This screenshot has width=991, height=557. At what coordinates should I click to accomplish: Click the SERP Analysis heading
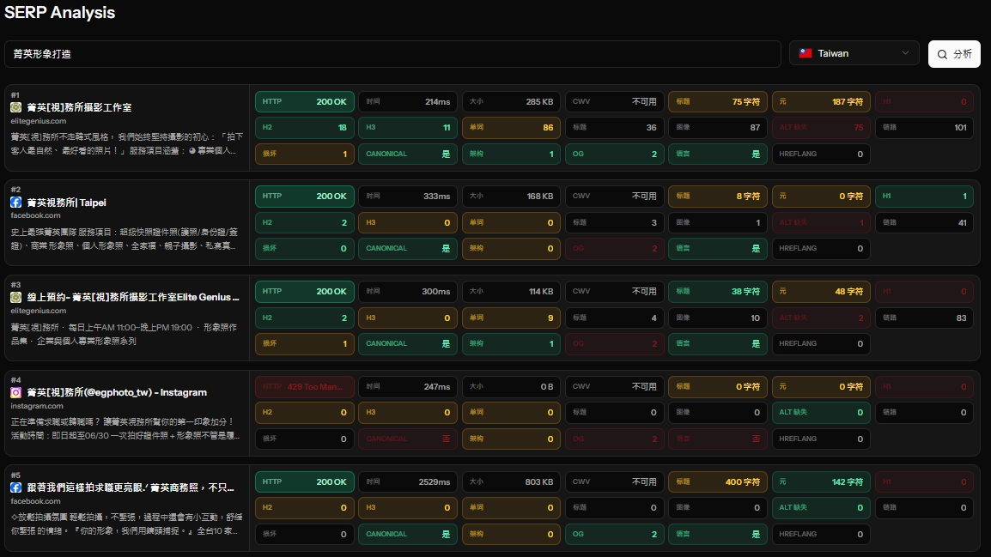[60, 13]
